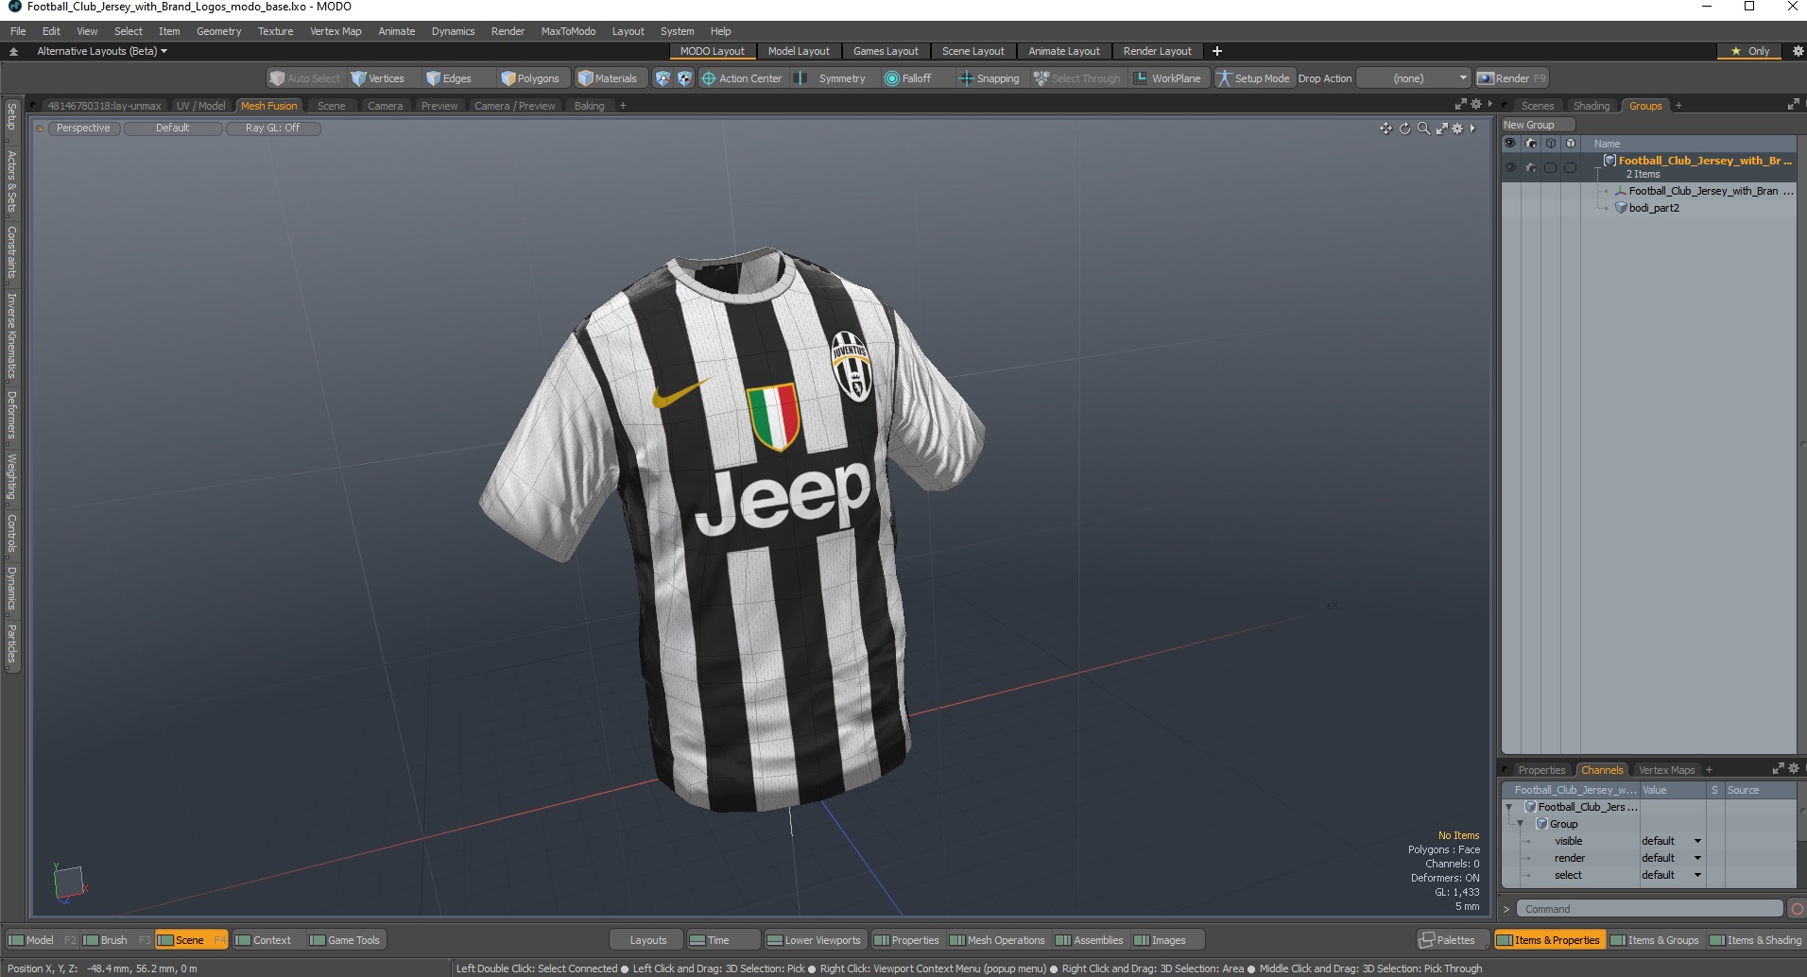Maximize the 3D viewport with expand icon
Image resolution: width=1807 pixels, height=977 pixels.
click(x=1441, y=129)
